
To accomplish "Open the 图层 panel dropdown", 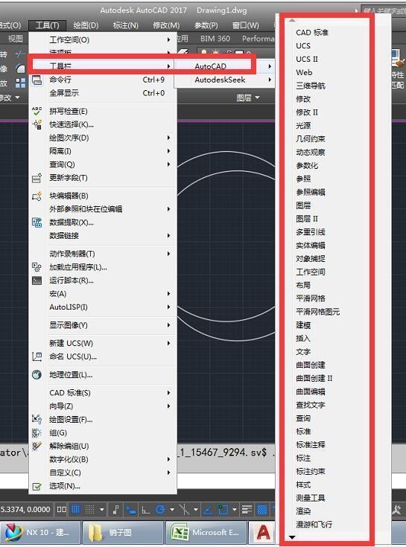I will [x=248, y=98].
